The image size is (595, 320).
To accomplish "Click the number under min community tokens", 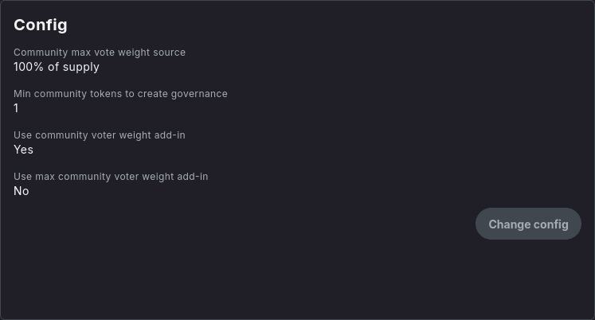I will (x=16, y=108).
